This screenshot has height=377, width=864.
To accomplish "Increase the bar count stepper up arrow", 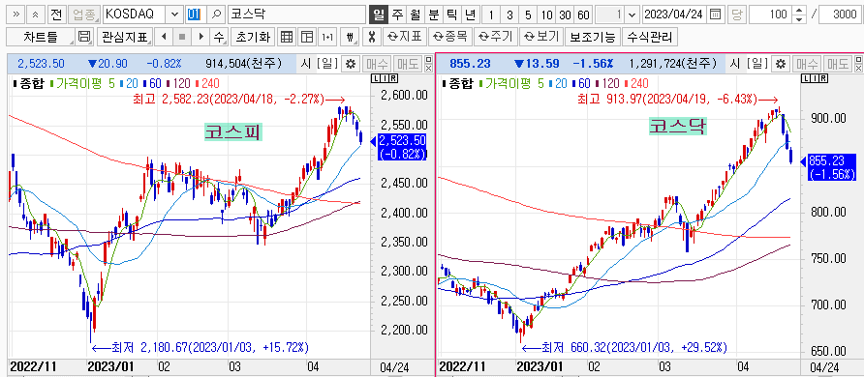I will [799, 11].
